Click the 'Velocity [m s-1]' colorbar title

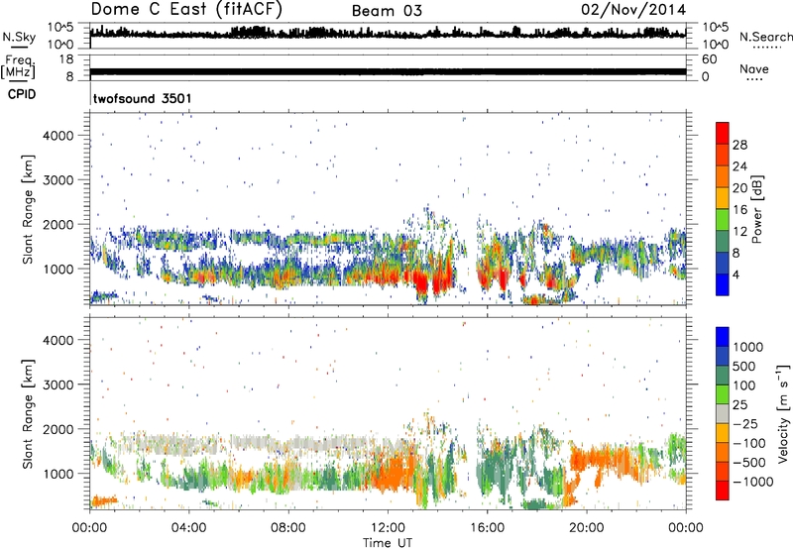coord(783,413)
